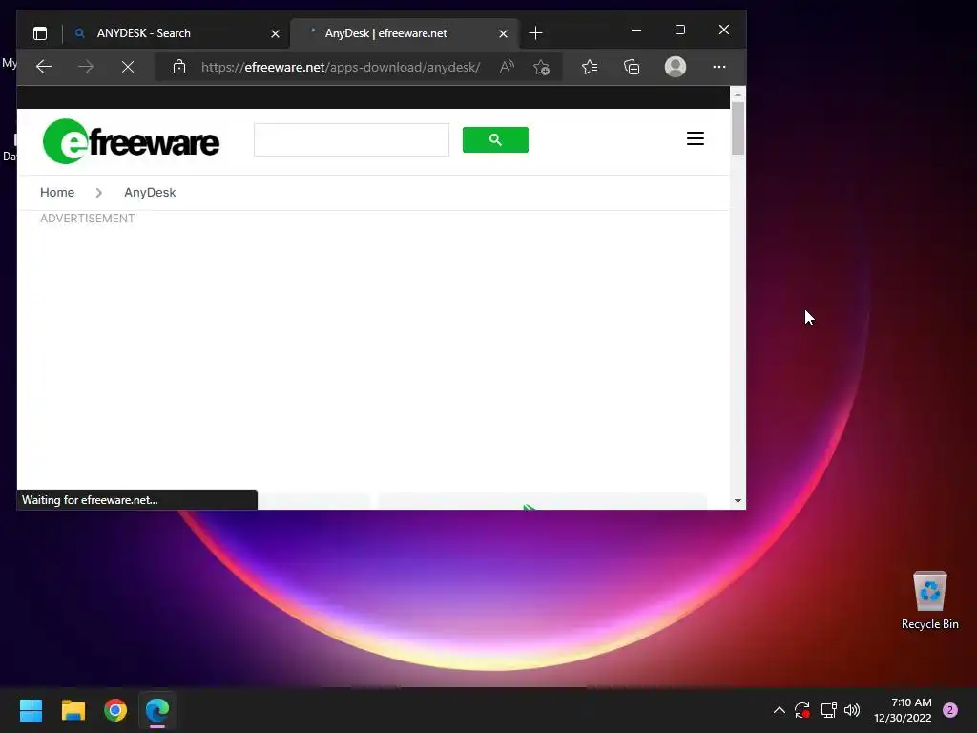Select the Recycle Bin desktop icon
Image resolution: width=977 pixels, height=733 pixels.
[929, 601]
